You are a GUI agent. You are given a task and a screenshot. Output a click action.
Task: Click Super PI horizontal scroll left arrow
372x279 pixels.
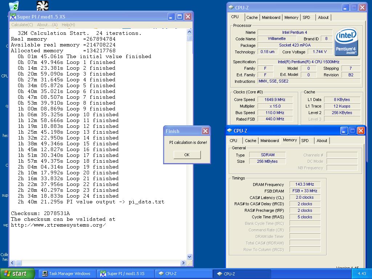click(12, 263)
